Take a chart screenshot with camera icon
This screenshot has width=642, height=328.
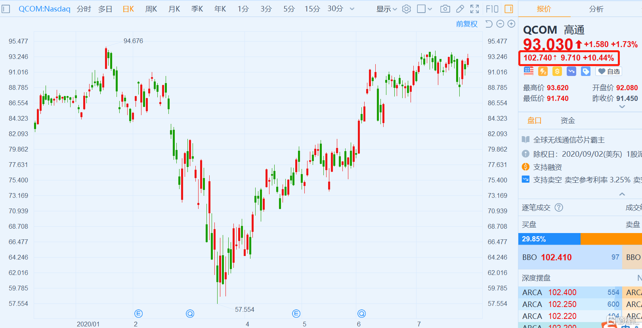(x=445, y=9)
